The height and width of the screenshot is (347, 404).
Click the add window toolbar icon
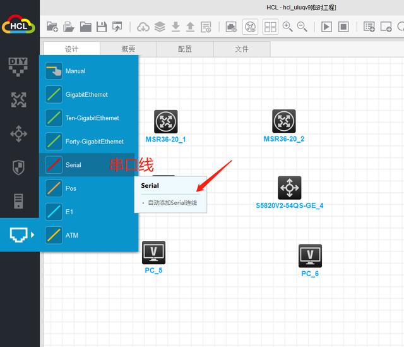(x=386, y=27)
